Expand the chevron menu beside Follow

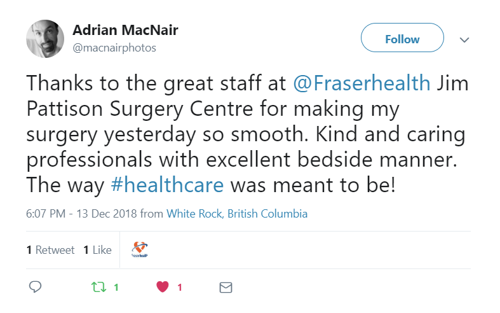pos(464,39)
